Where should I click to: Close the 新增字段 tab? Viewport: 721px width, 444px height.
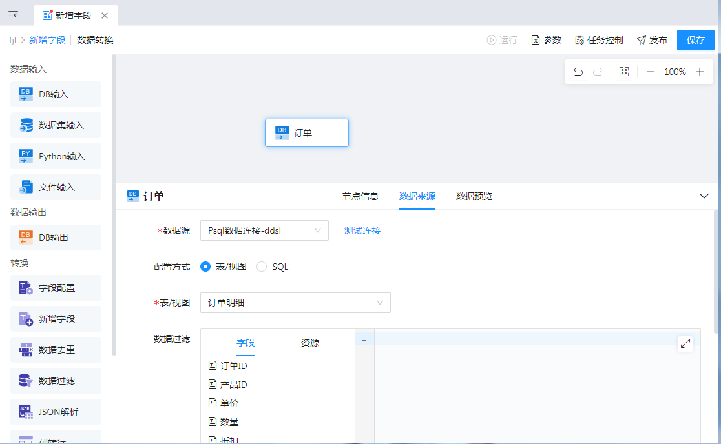pyautogui.click(x=105, y=15)
